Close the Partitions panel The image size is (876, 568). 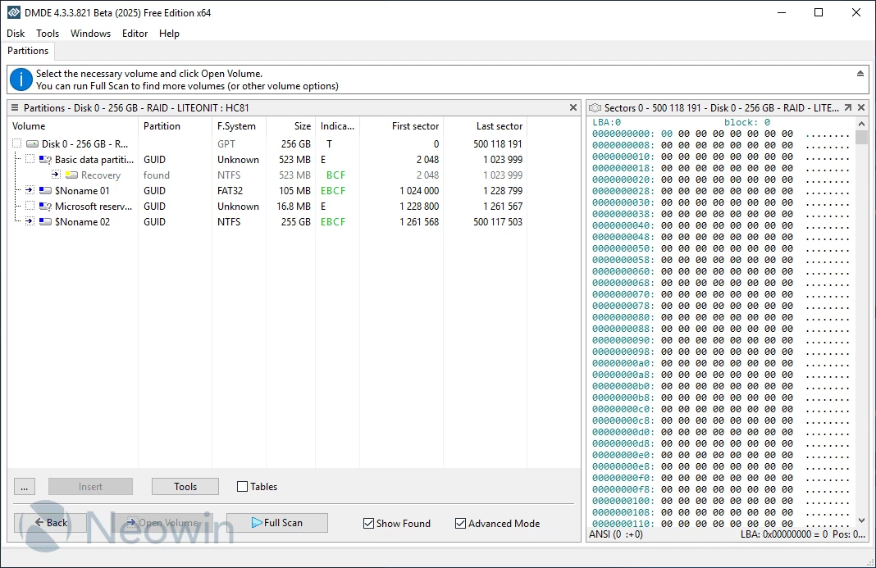[573, 107]
